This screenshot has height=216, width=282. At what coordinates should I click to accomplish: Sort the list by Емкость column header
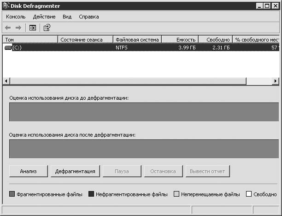[x=180, y=39]
